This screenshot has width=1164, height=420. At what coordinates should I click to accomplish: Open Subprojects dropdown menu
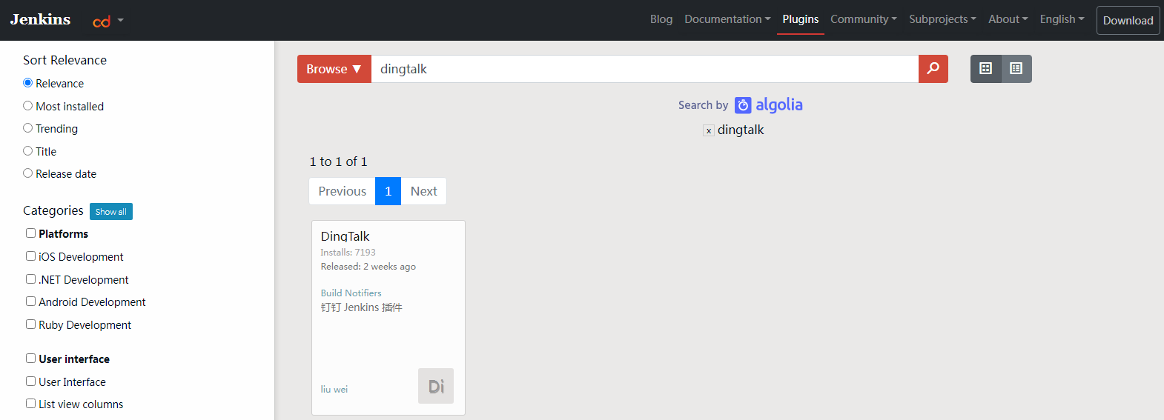coord(942,19)
